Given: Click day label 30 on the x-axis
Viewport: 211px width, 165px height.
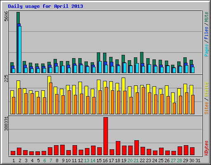Looking at the screenshot, I should [x=192, y=160].
